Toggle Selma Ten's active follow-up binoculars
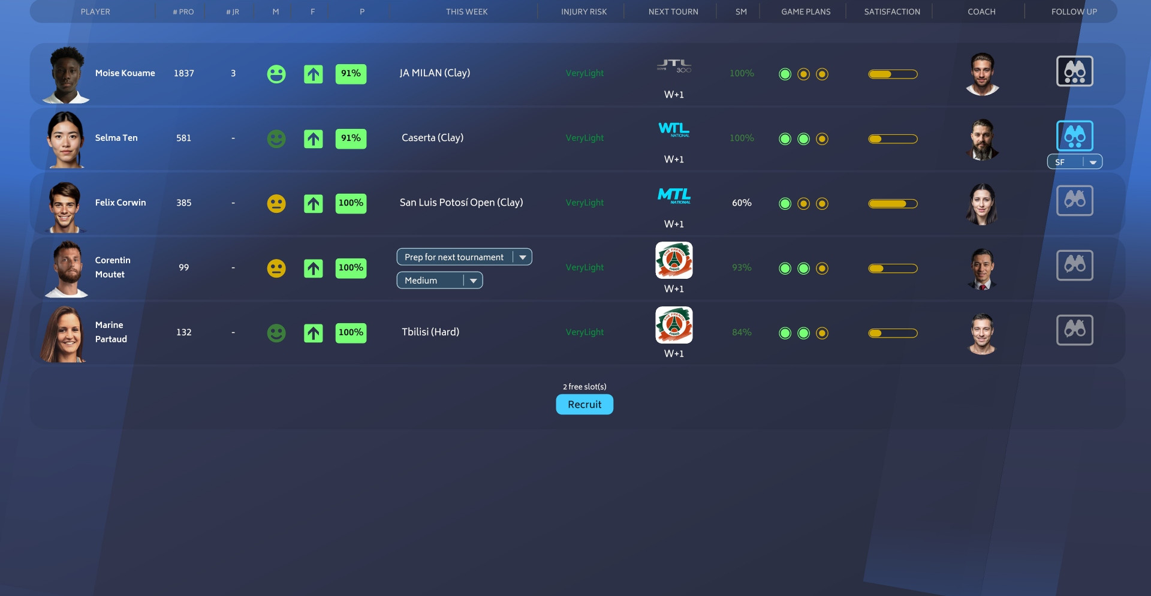Screen dimensions: 1151x596 coord(1074,136)
